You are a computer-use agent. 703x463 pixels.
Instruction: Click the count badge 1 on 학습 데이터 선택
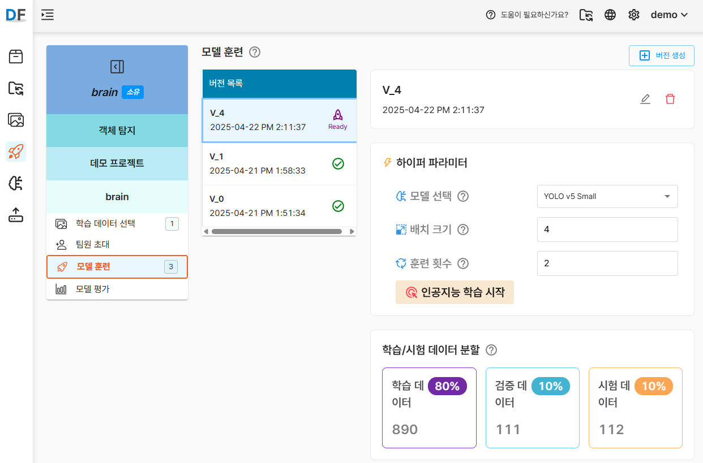[x=172, y=224]
